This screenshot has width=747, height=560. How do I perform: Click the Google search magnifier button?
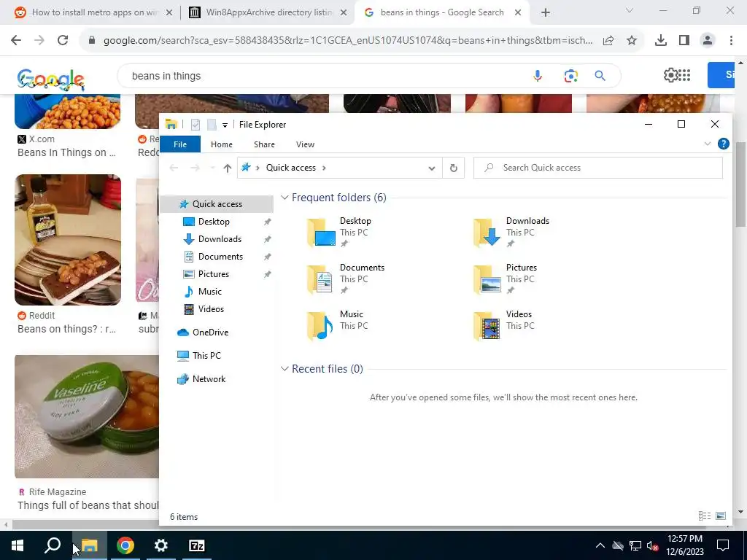pyautogui.click(x=600, y=76)
